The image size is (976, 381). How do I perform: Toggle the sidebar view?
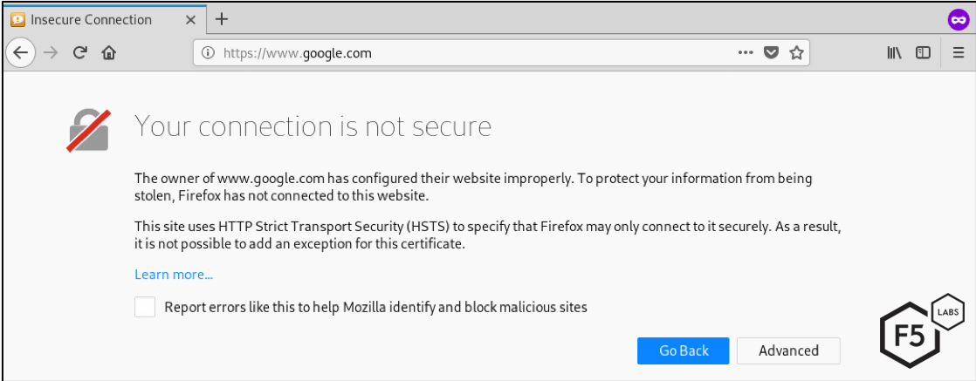coord(923,52)
